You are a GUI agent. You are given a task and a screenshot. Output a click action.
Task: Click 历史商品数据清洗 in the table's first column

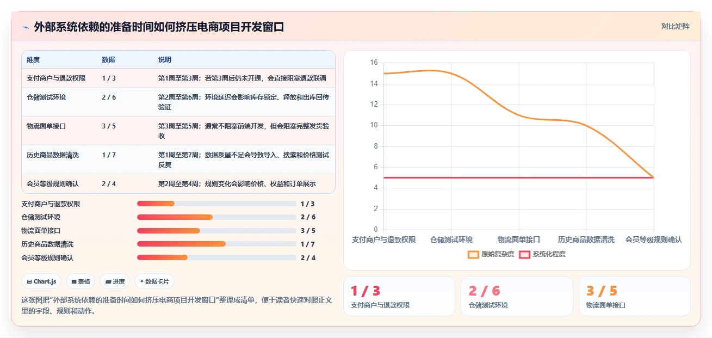pos(53,155)
